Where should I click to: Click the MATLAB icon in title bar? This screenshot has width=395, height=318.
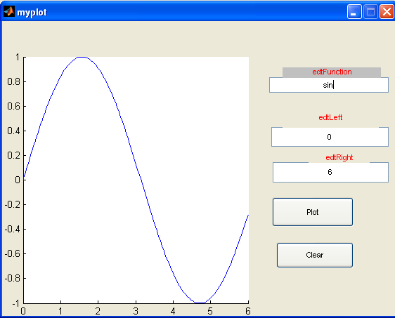9,11
